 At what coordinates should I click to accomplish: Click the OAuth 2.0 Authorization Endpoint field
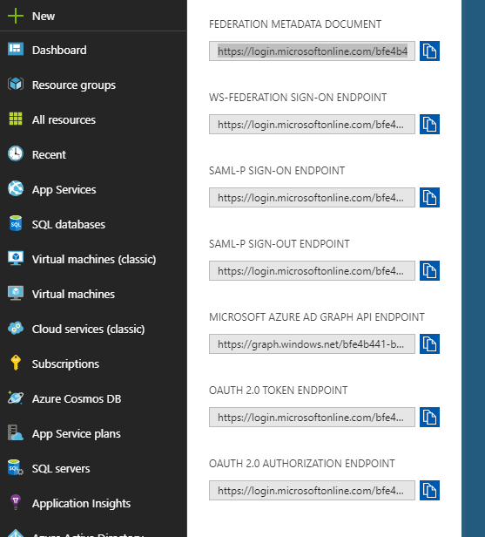point(312,491)
